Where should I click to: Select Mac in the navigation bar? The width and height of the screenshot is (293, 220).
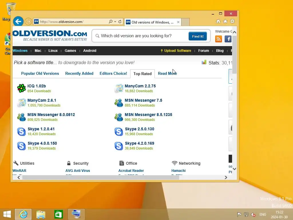(38, 51)
